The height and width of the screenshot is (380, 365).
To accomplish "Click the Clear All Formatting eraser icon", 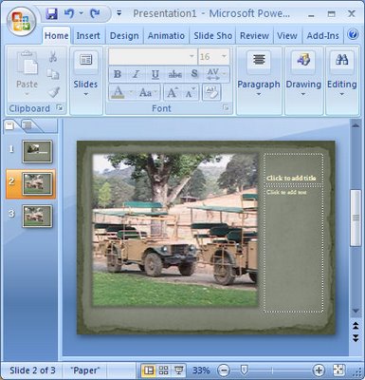I will coord(211,92).
